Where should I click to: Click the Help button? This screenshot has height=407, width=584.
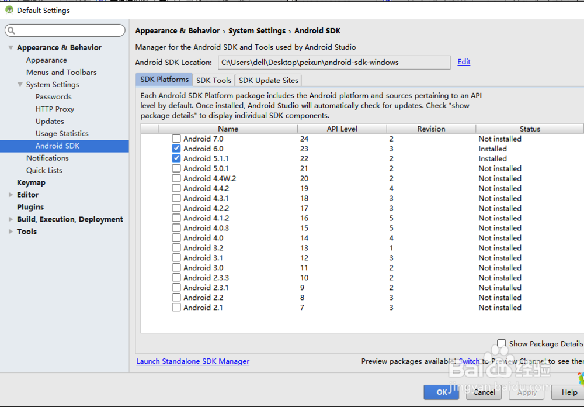click(569, 392)
